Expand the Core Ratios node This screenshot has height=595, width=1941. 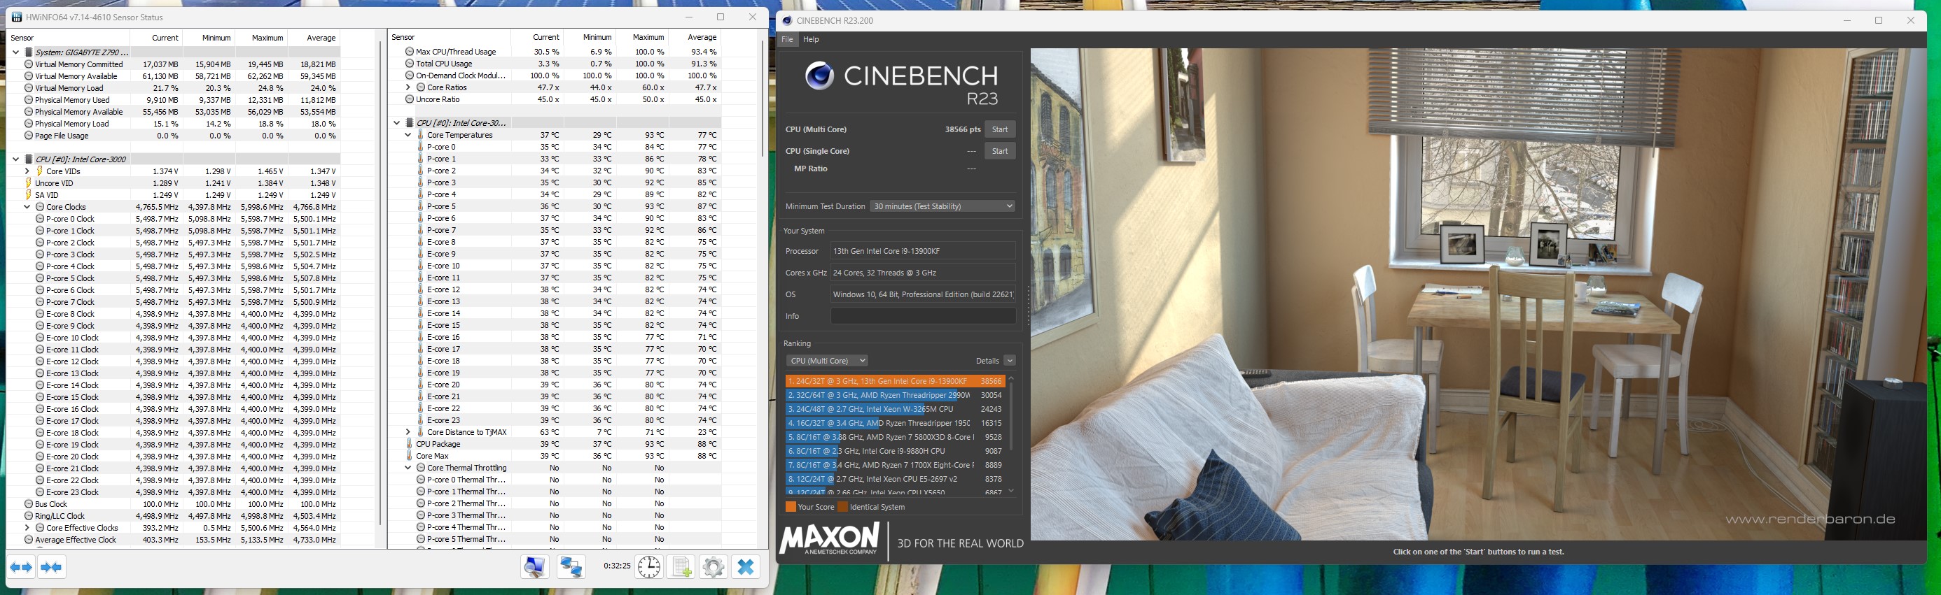coord(408,87)
